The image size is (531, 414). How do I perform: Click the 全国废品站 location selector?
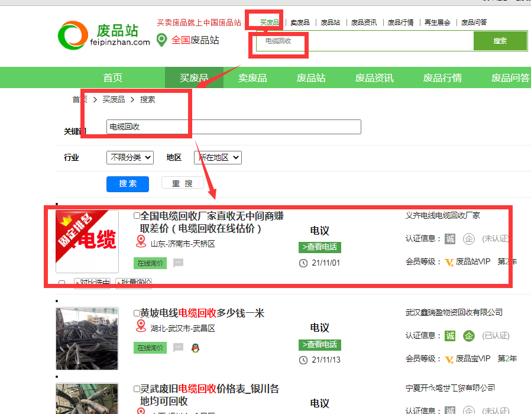click(x=195, y=40)
